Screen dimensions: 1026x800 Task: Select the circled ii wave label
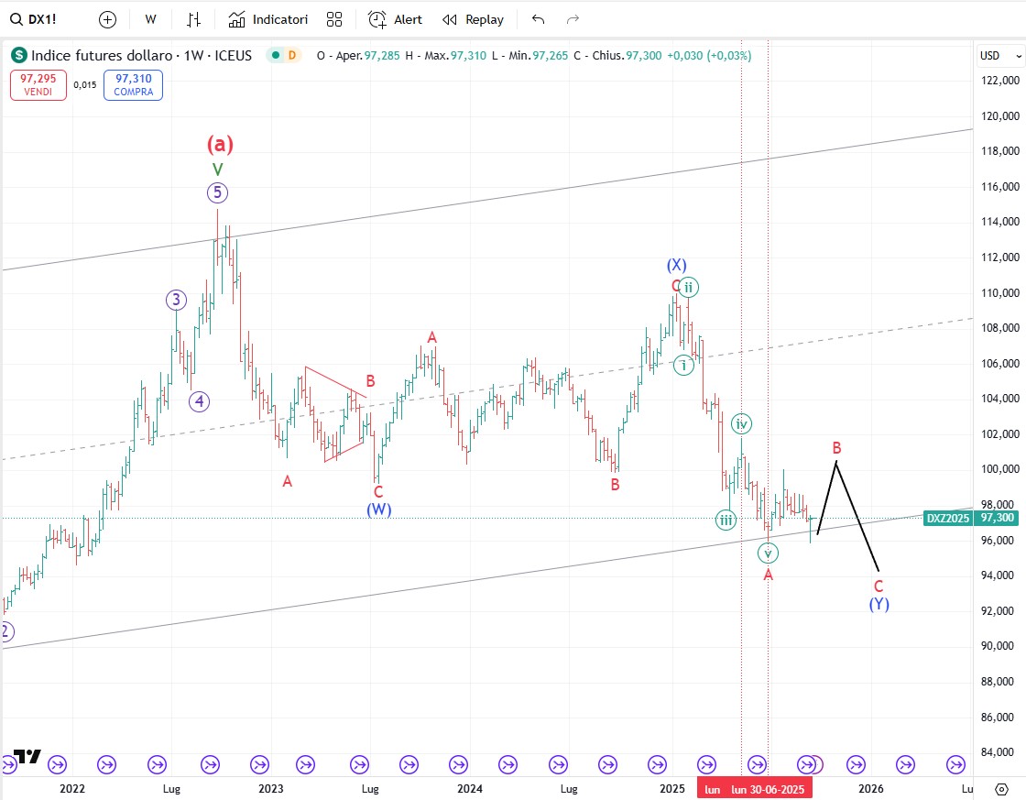pyautogui.click(x=688, y=287)
